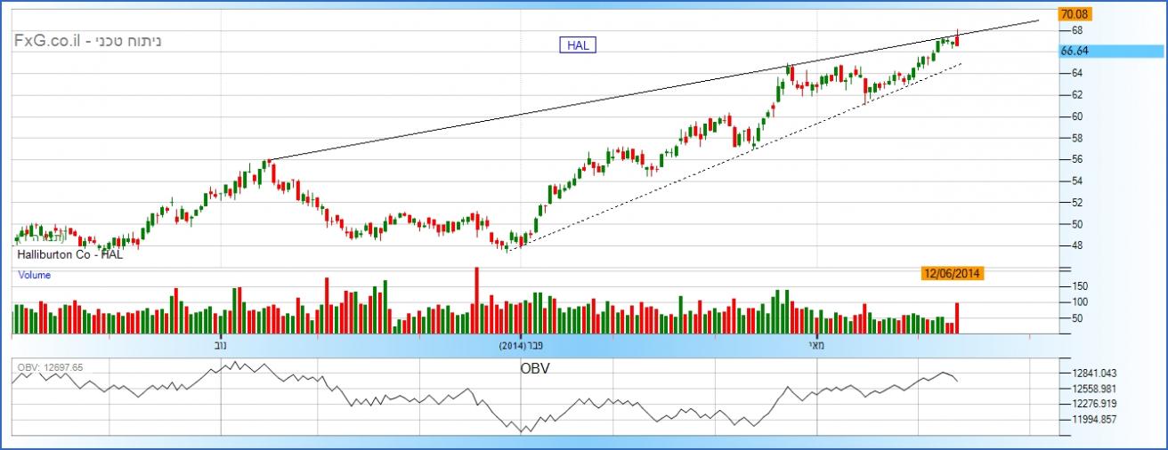Click the blue Volume panel label
This screenshot has width=1168, height=450.
pyautogui.click(x=35, y=276)
